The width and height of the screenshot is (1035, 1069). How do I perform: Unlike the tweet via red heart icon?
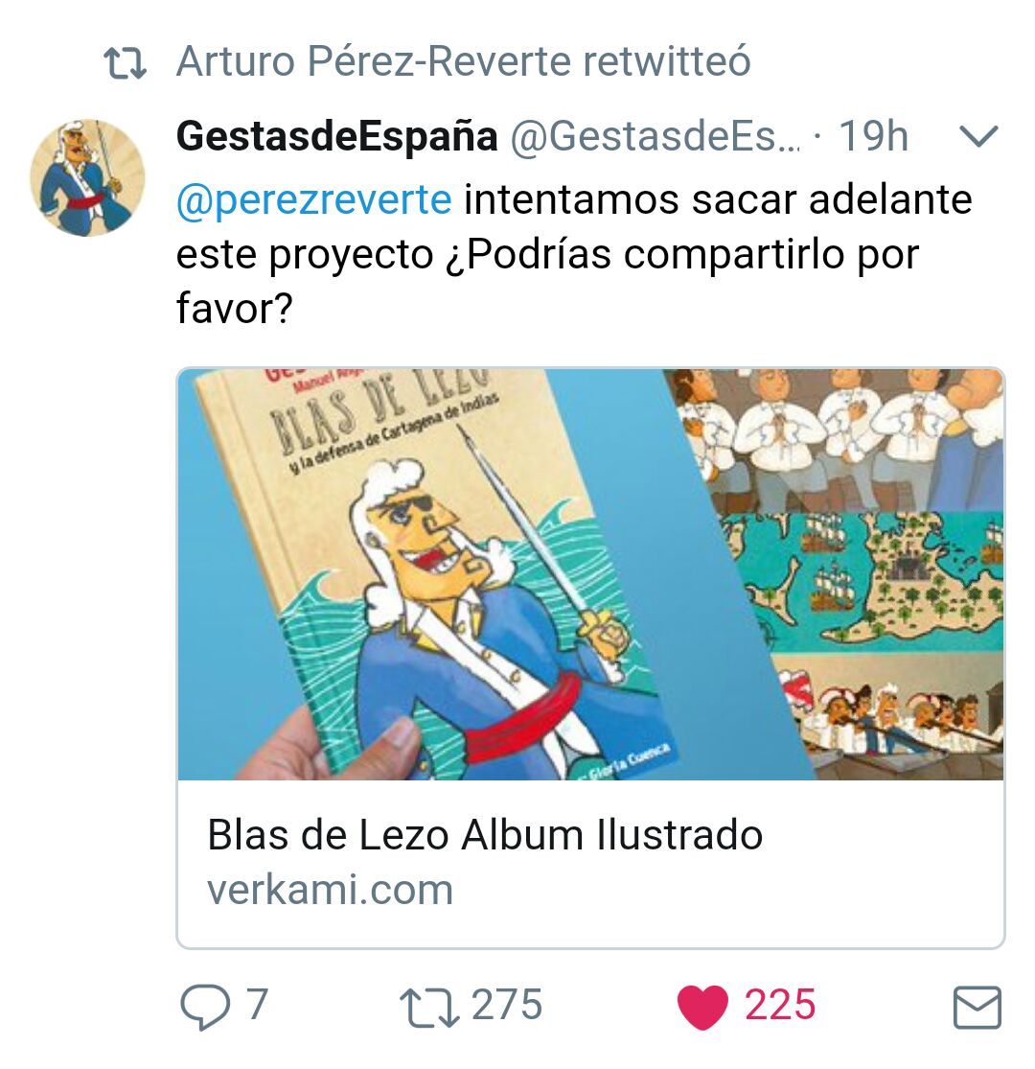click(702, 1007)
